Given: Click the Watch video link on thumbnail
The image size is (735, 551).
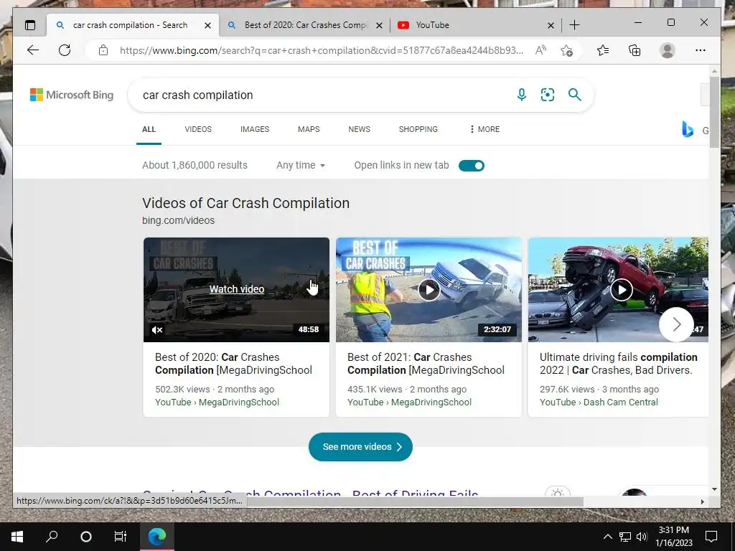Looking at the screenshot, I should 237,290.
